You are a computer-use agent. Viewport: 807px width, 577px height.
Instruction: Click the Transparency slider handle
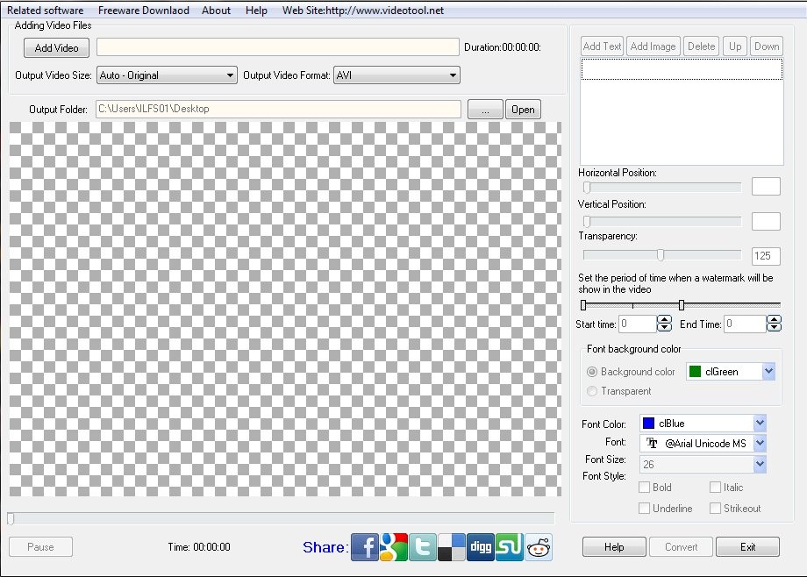tap(661, 255)
